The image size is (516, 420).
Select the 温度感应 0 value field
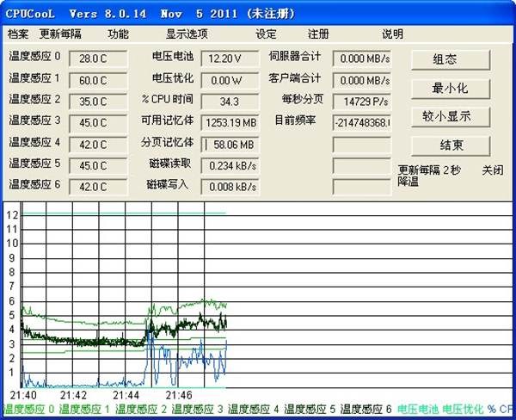tap(97, 59)
